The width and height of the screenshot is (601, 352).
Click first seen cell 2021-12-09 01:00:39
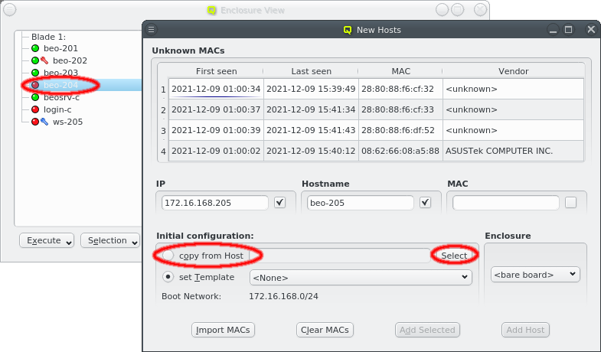[x=216, y=130]
